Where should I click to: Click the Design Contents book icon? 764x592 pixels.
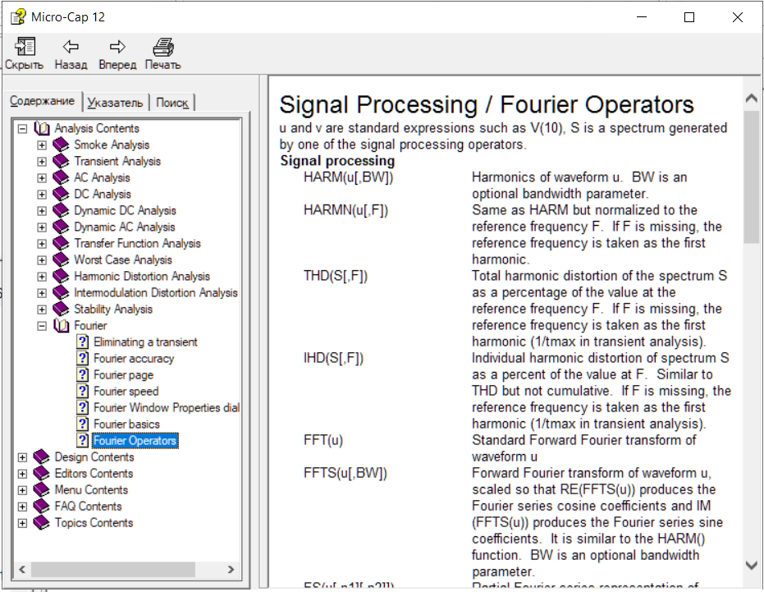tap(41, 457)
